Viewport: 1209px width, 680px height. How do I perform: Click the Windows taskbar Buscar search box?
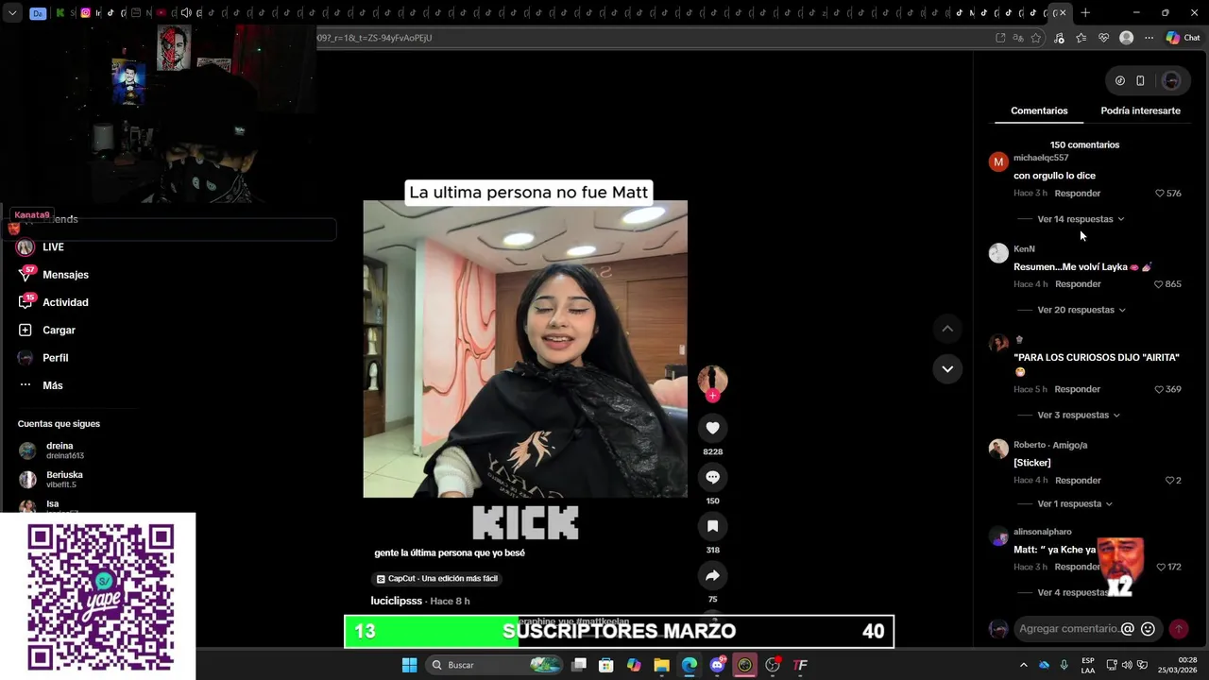pyautogui.click(x=494, y=665)
